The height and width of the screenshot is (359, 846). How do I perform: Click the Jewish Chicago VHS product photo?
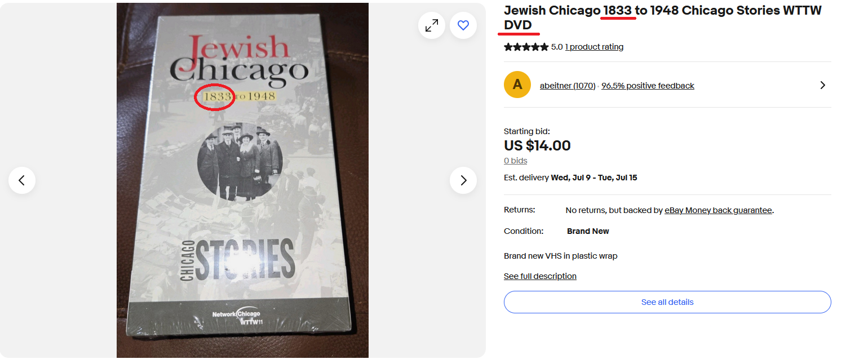(242, 180)
